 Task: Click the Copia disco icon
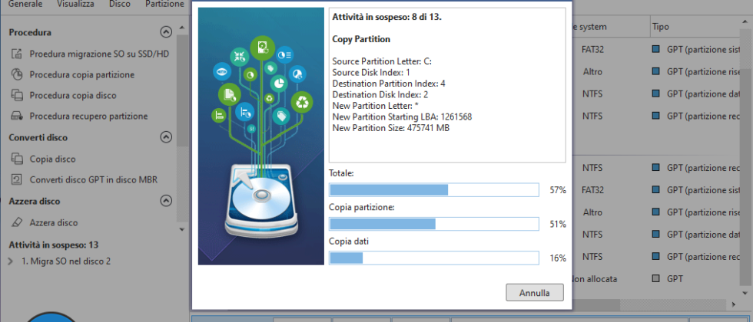click(x=17, y=159)
